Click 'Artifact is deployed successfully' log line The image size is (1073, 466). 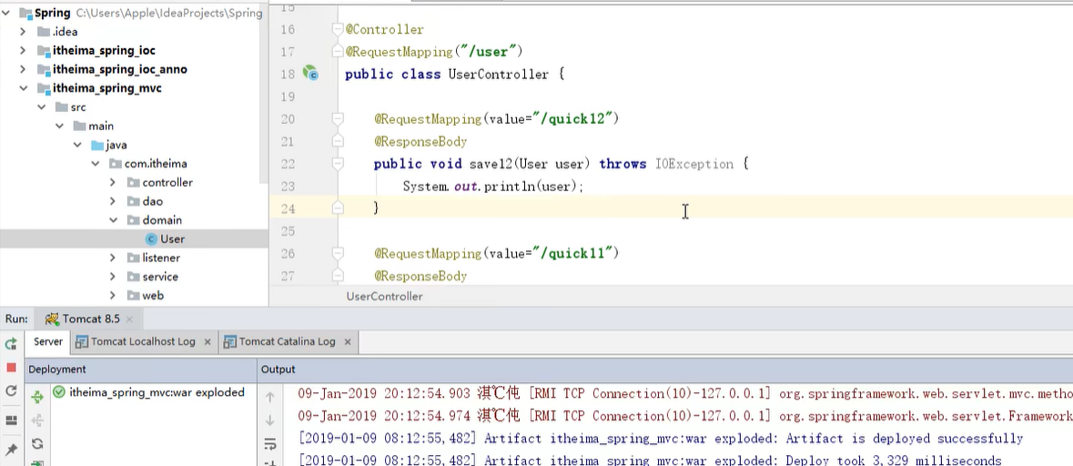pyautogui.click(x=661, y=439)
